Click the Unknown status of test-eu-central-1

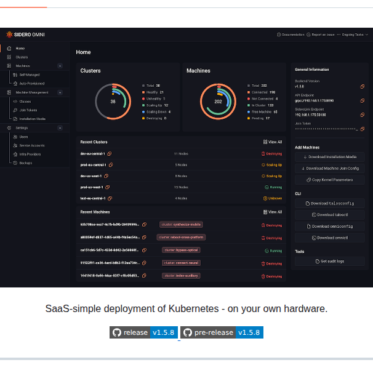point(273,198)
